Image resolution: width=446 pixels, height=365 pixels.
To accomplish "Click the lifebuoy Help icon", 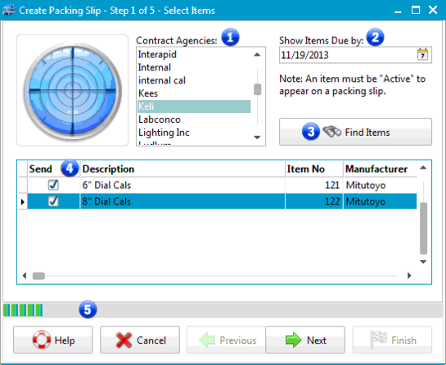I will point(42,340).
